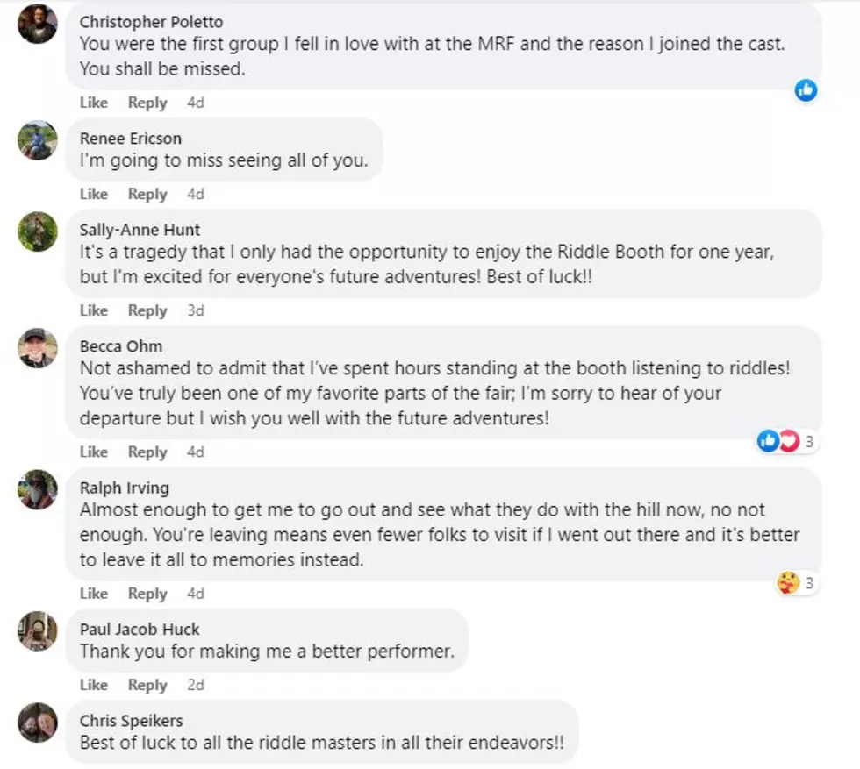Click Sally-Anne Hunt's profile photo
The image size is (860, 769).
pyautogui.click(x=37, y=231)
